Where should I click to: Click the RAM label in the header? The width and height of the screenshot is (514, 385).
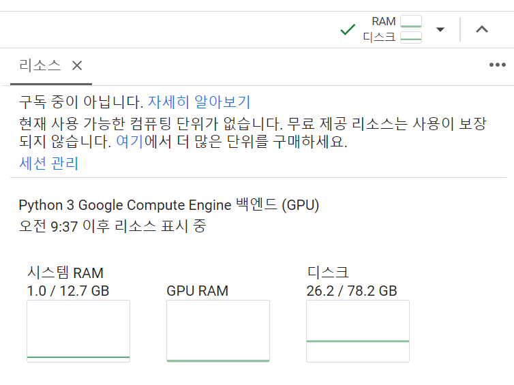(x=384, y=22)
